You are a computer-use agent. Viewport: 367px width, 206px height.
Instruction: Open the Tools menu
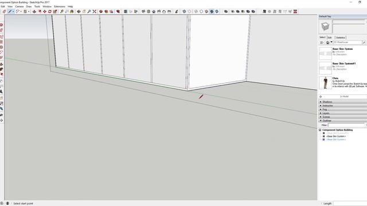37,6
